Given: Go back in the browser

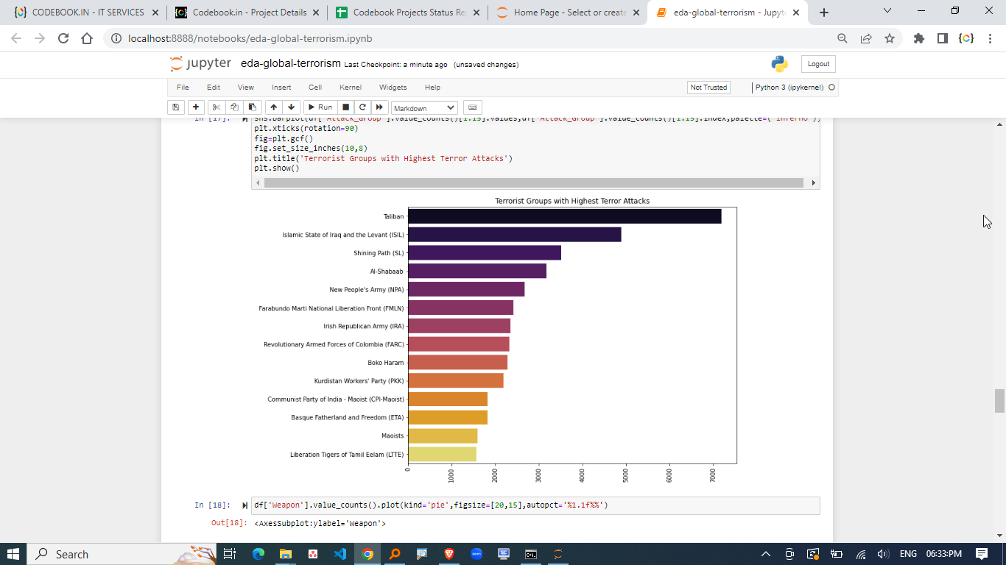Looking at the screenshot, I should pyautogui.click(x=16, y=38).
